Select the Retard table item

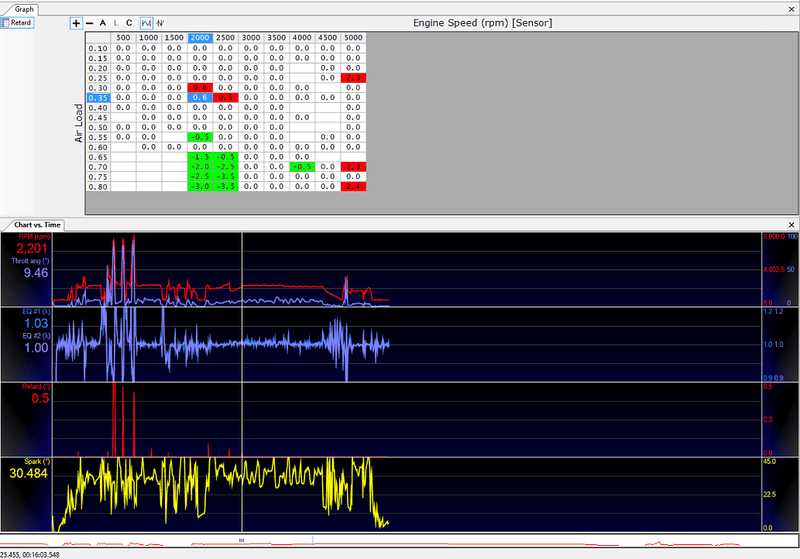(x=17, y=22)
